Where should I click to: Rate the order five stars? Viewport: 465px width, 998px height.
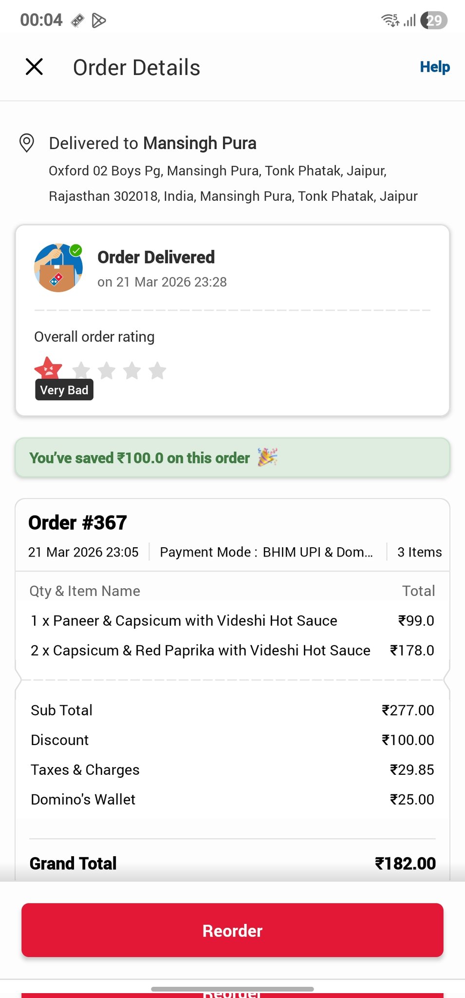click(157, 371)
